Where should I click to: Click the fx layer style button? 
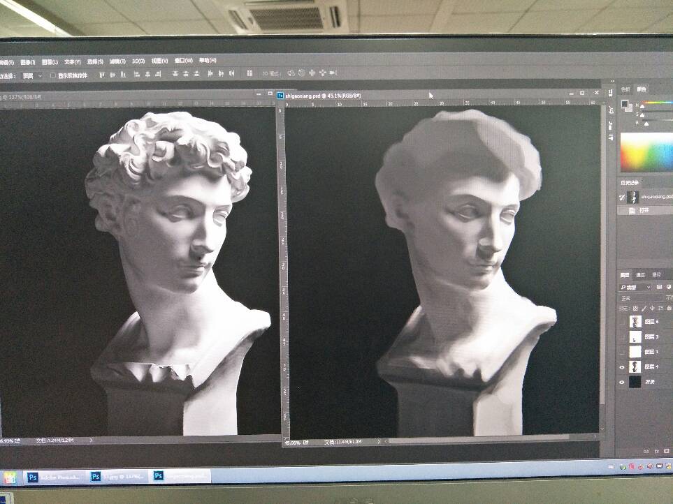click(x=657, y=451)
